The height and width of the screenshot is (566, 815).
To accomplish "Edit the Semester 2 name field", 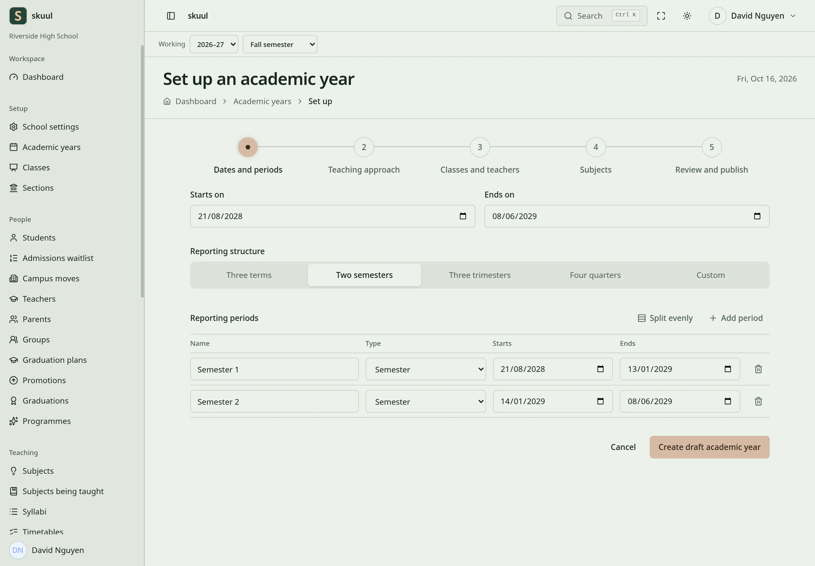I will (x=274, y=402).
